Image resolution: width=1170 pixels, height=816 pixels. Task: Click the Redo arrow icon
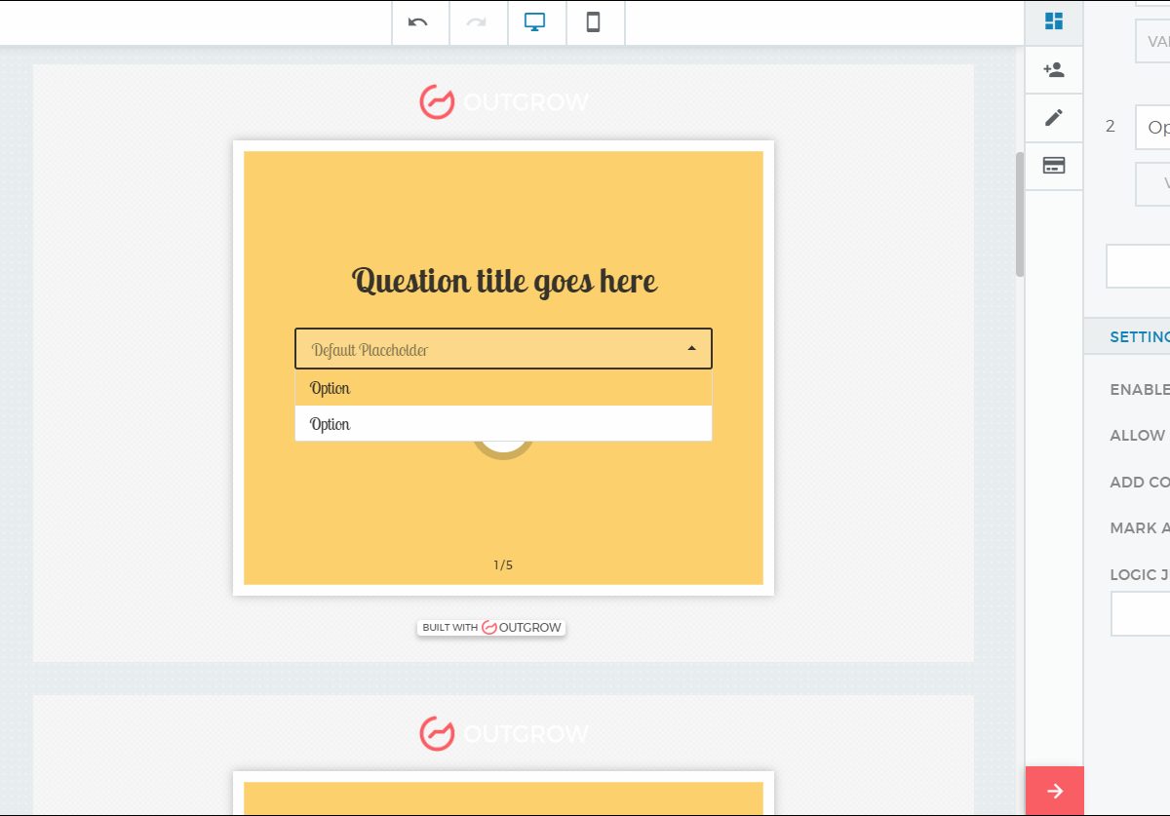point(477,22)
